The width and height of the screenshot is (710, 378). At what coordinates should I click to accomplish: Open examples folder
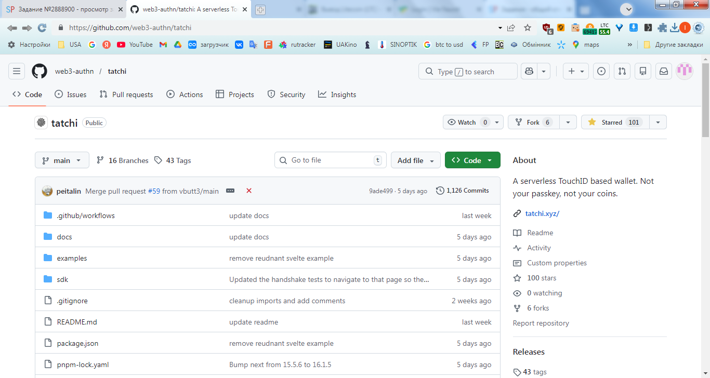(72, 258)
